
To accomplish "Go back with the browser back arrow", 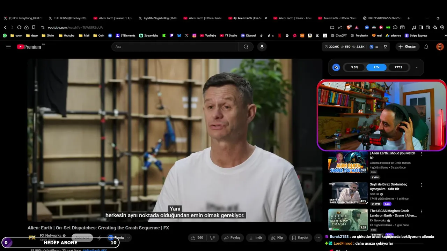I will [5, 28].
